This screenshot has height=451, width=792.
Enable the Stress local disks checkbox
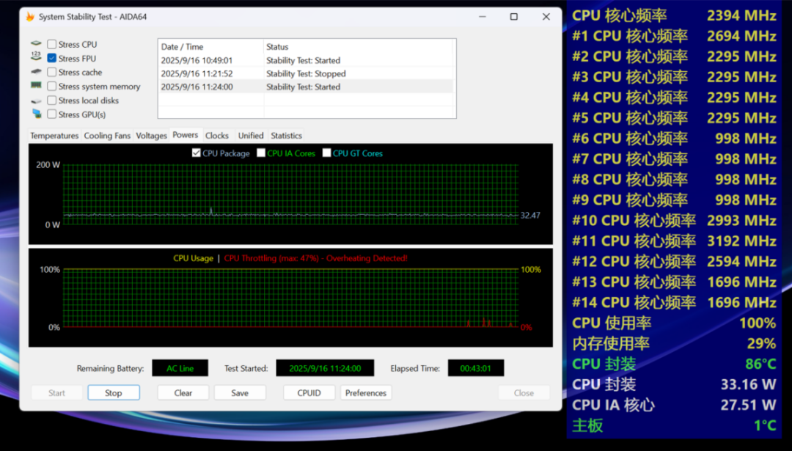point(51,100)
